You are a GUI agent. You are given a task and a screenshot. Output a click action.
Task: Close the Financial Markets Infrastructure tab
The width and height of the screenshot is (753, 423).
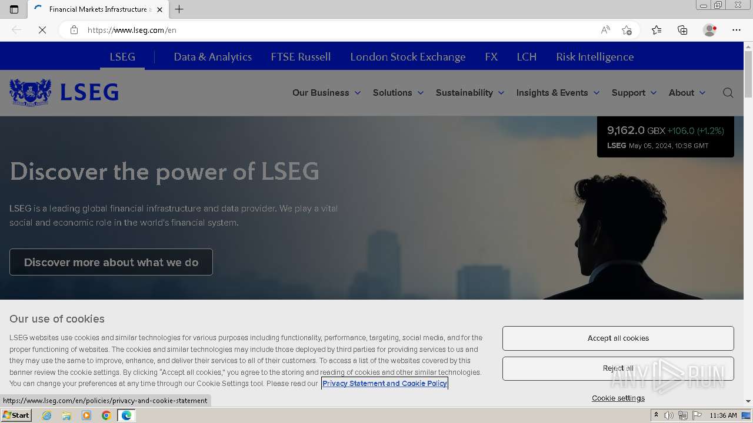coord(159,9)
